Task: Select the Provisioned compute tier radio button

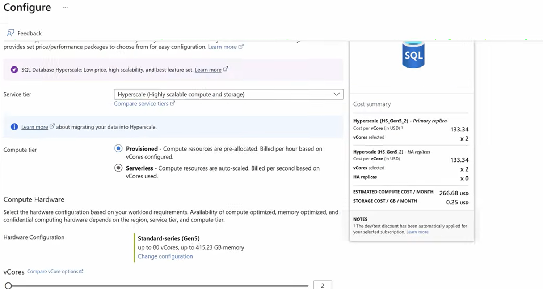Action: [x=118, y=148]
